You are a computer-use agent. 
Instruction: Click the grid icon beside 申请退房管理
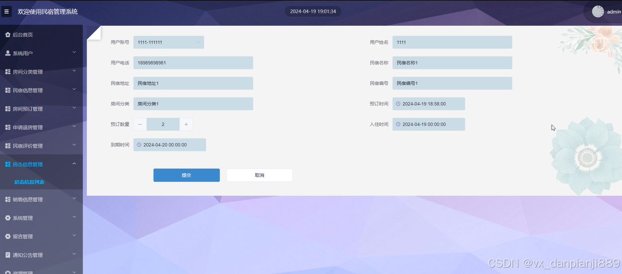point(7,128)
